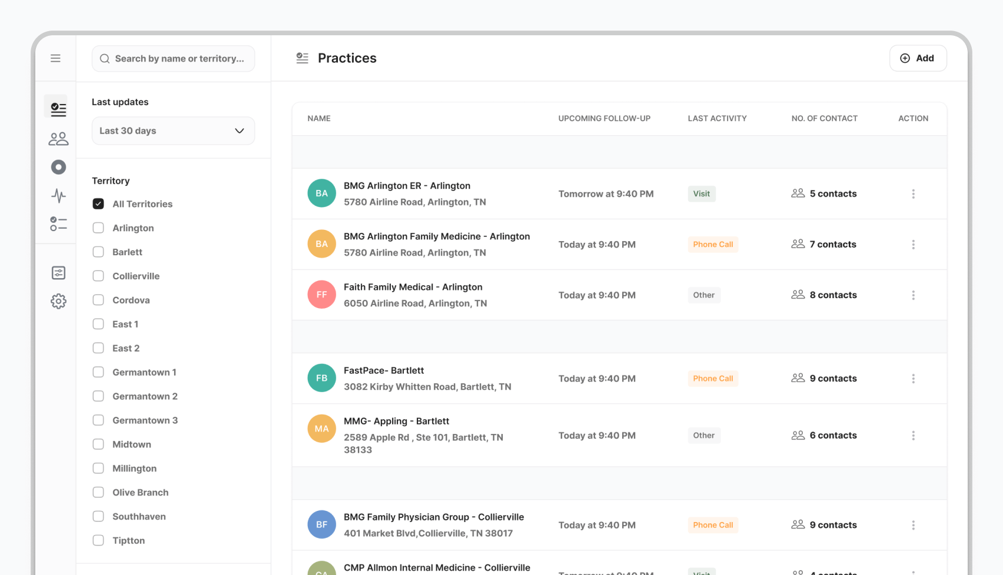Image resolution: width=1003 pixels, height=575 pixels.
Task: Open the Practices list icon in sidebar
Action: tap(58, 109)
